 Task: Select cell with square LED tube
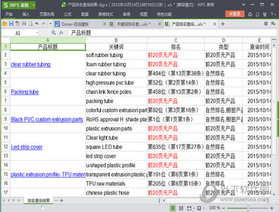(116, 147)
